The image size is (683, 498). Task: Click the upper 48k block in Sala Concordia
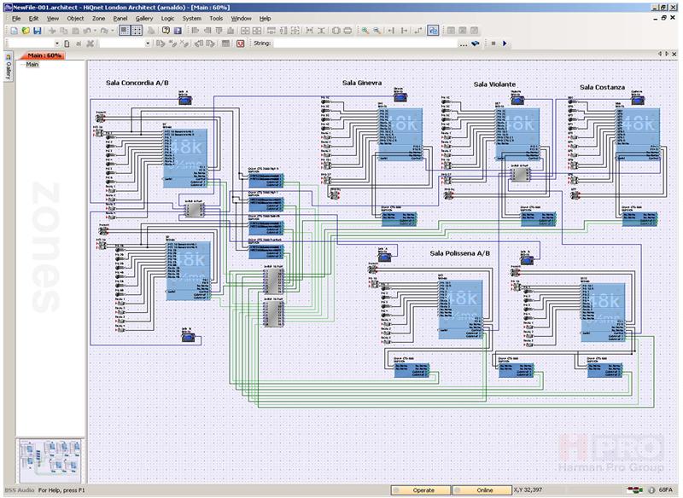point(185,159)
